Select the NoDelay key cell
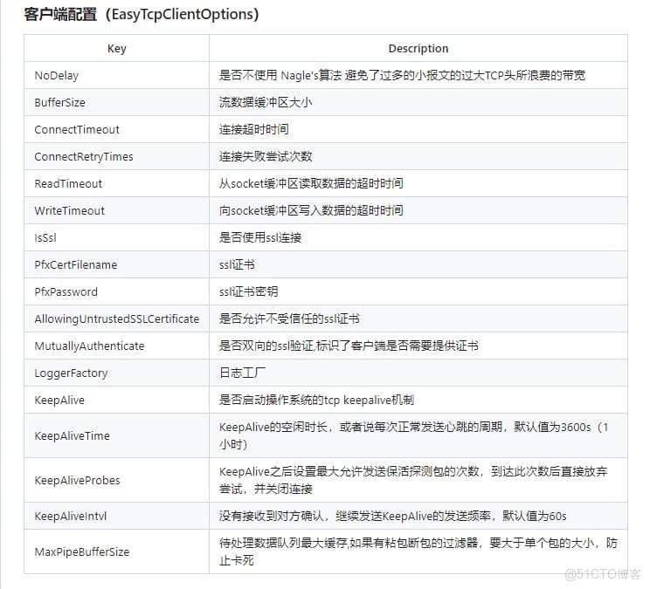Viewport: 650px width, 589px height. pyautogui.click(x=116, y=75)
